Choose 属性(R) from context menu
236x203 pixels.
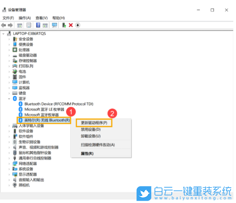[x=87, y=153]
